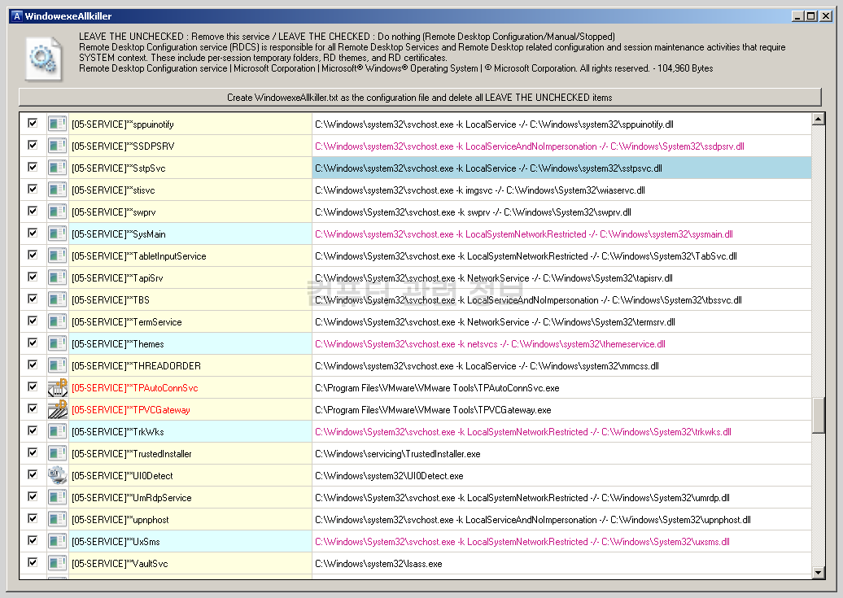Select the [05-SERVICE]**TabletInputService name
The width and height of the screenshot is (843, 598).
[x=138, y=256]
